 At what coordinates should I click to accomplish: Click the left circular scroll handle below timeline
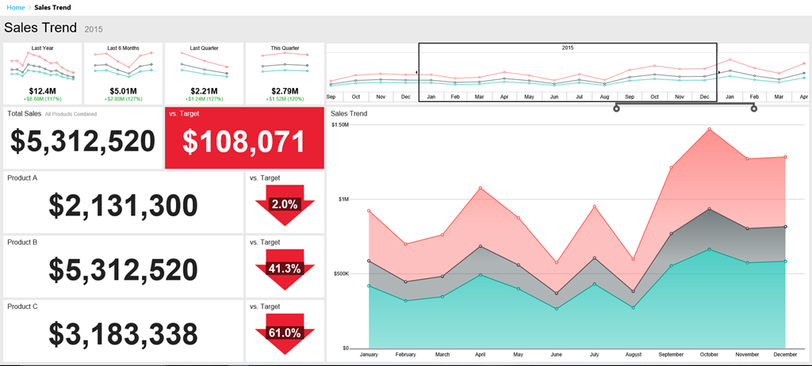coord(616,109)
